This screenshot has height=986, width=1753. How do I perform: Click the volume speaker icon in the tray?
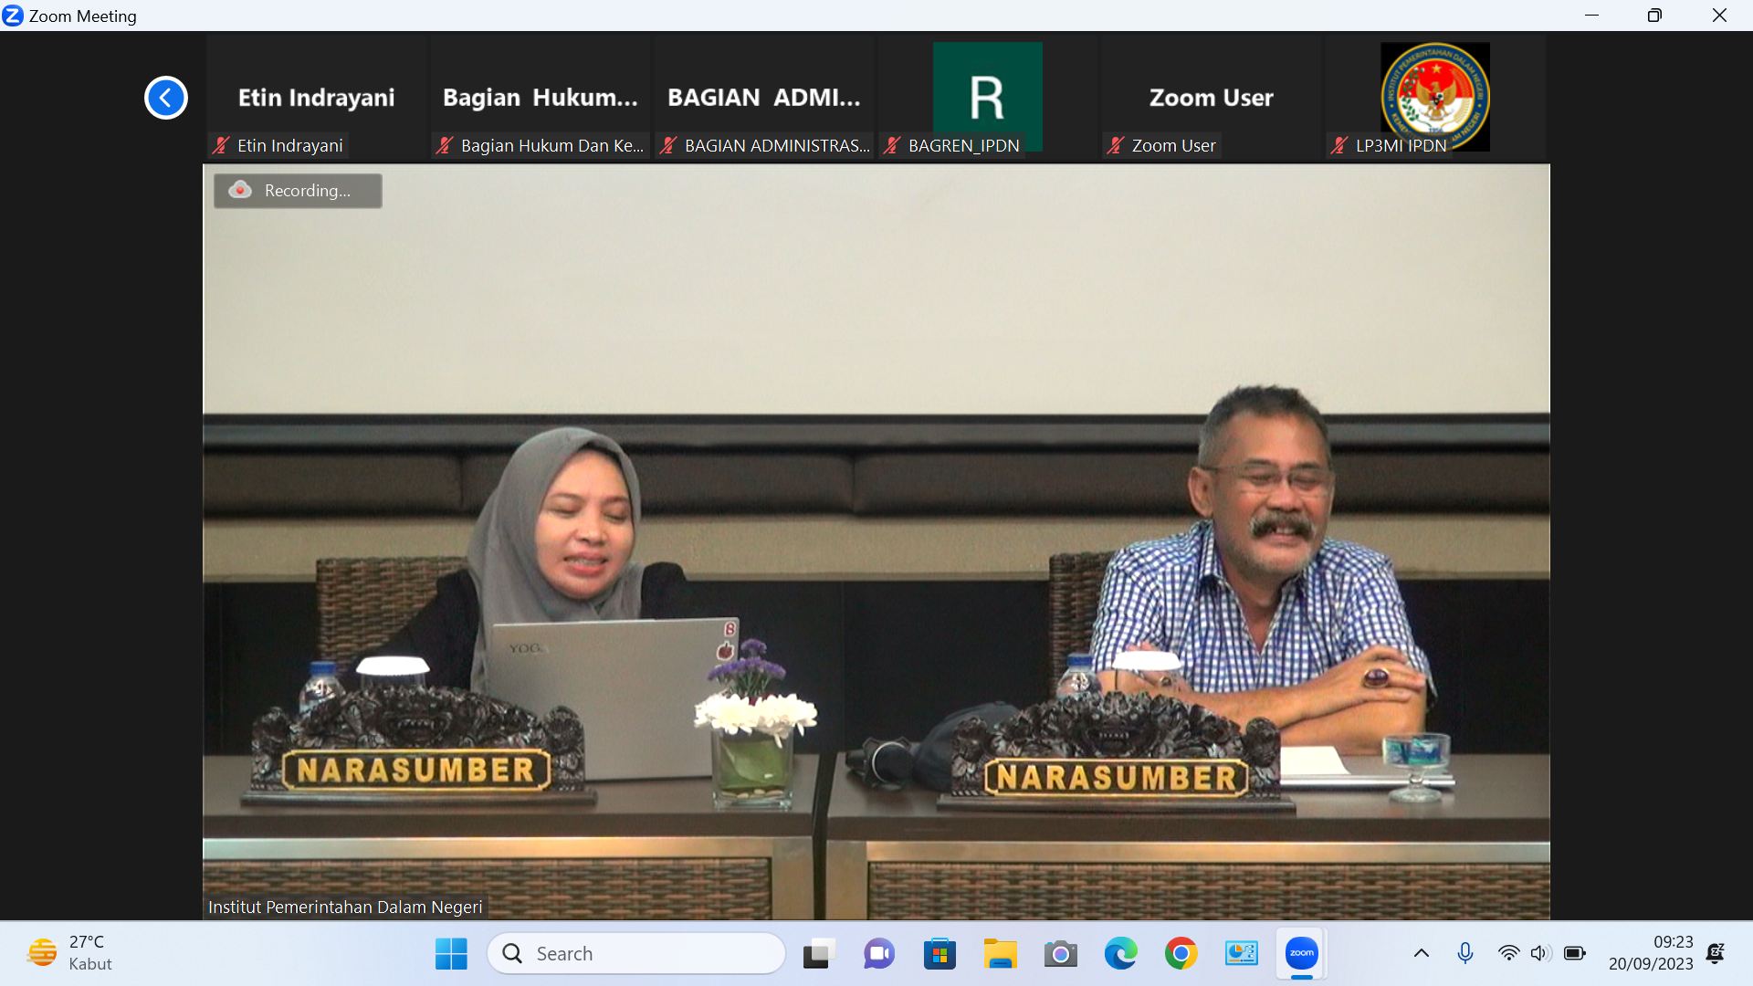click(1540, 953)
